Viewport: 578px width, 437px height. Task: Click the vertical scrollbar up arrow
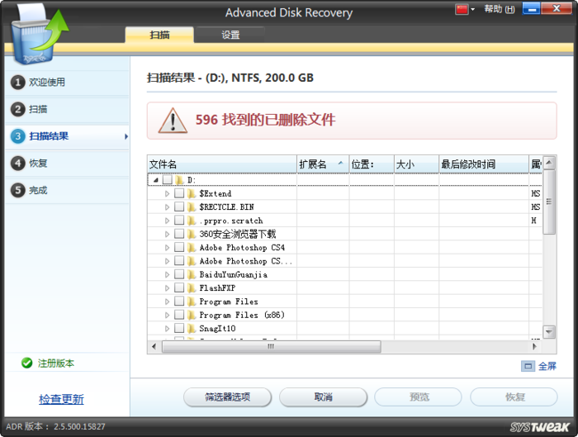pyautogui.click(x=549, y=163)
